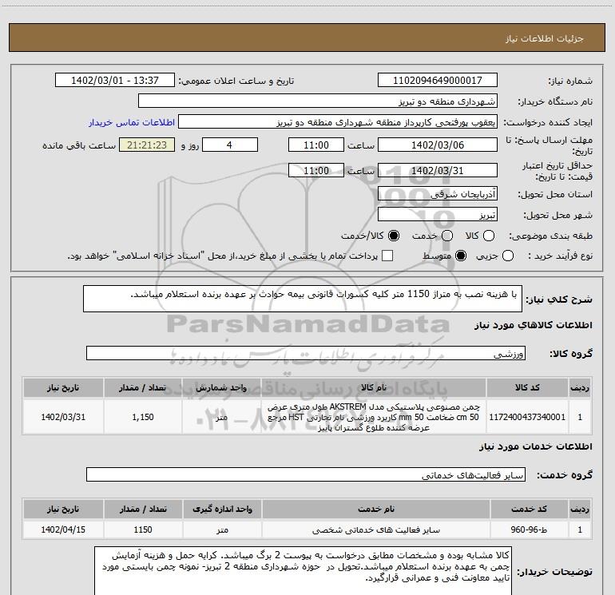
Task: Click price validity time field 11:00
Action: (316, 170)
